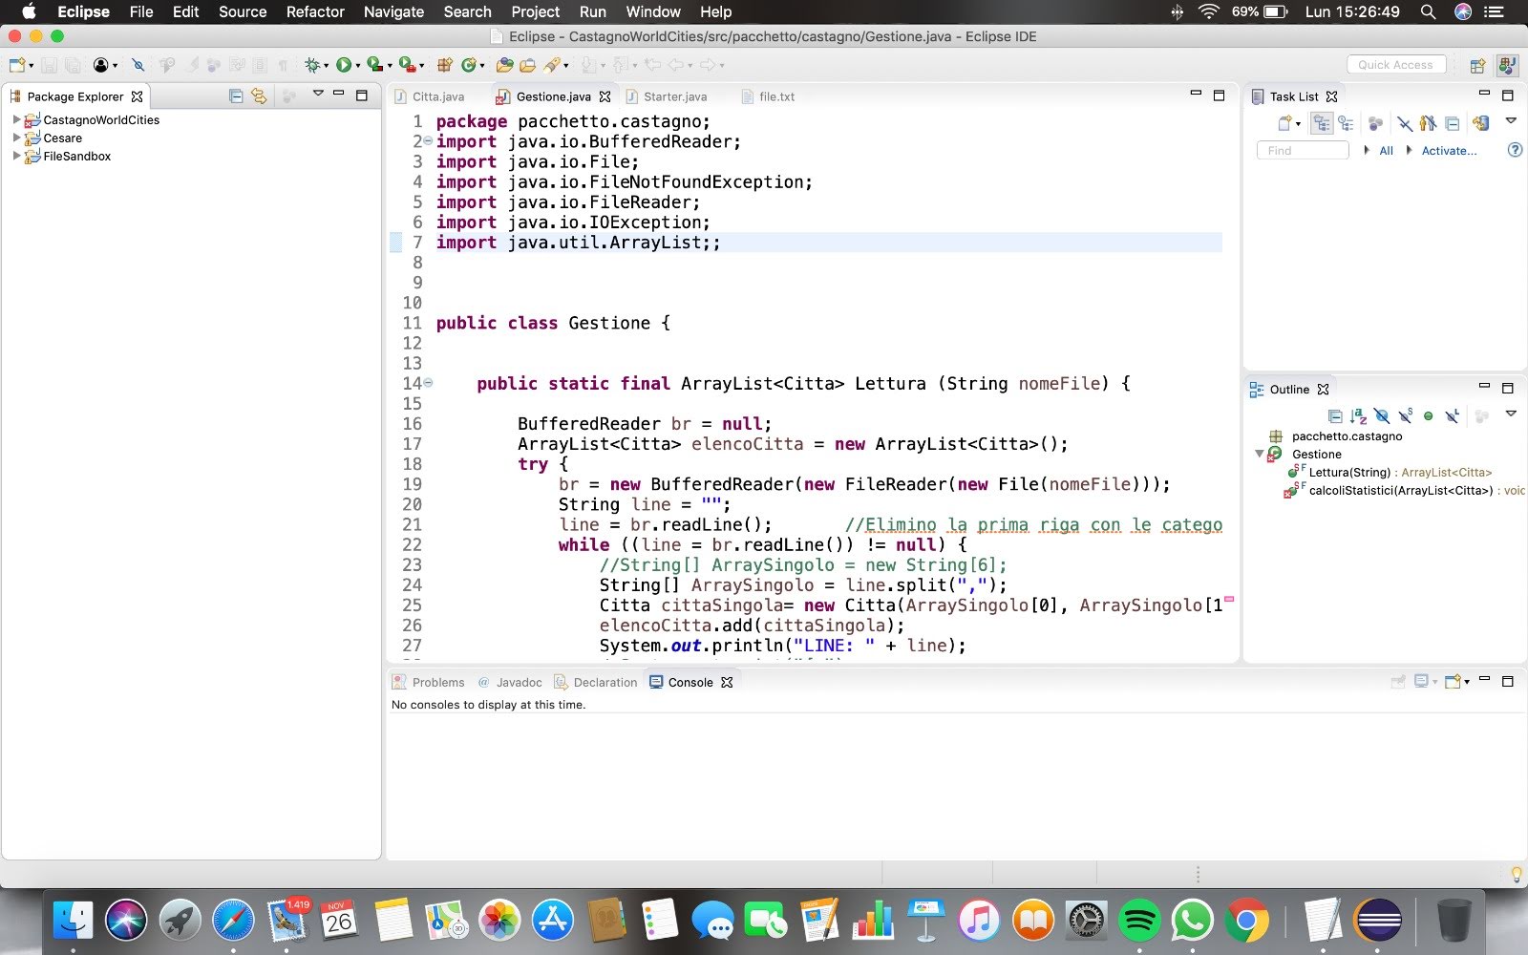Toggle Hide Fields in Outline toolbar
Image resolution: width=1528 pixels, height=955 pixels.
(x=1382, y=416)
